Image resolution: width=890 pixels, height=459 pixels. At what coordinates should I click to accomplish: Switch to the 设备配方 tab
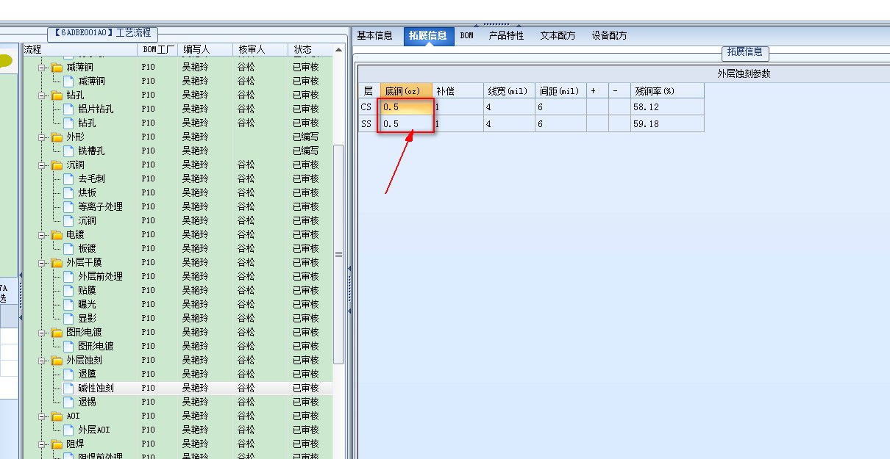(x=610, y=35)
